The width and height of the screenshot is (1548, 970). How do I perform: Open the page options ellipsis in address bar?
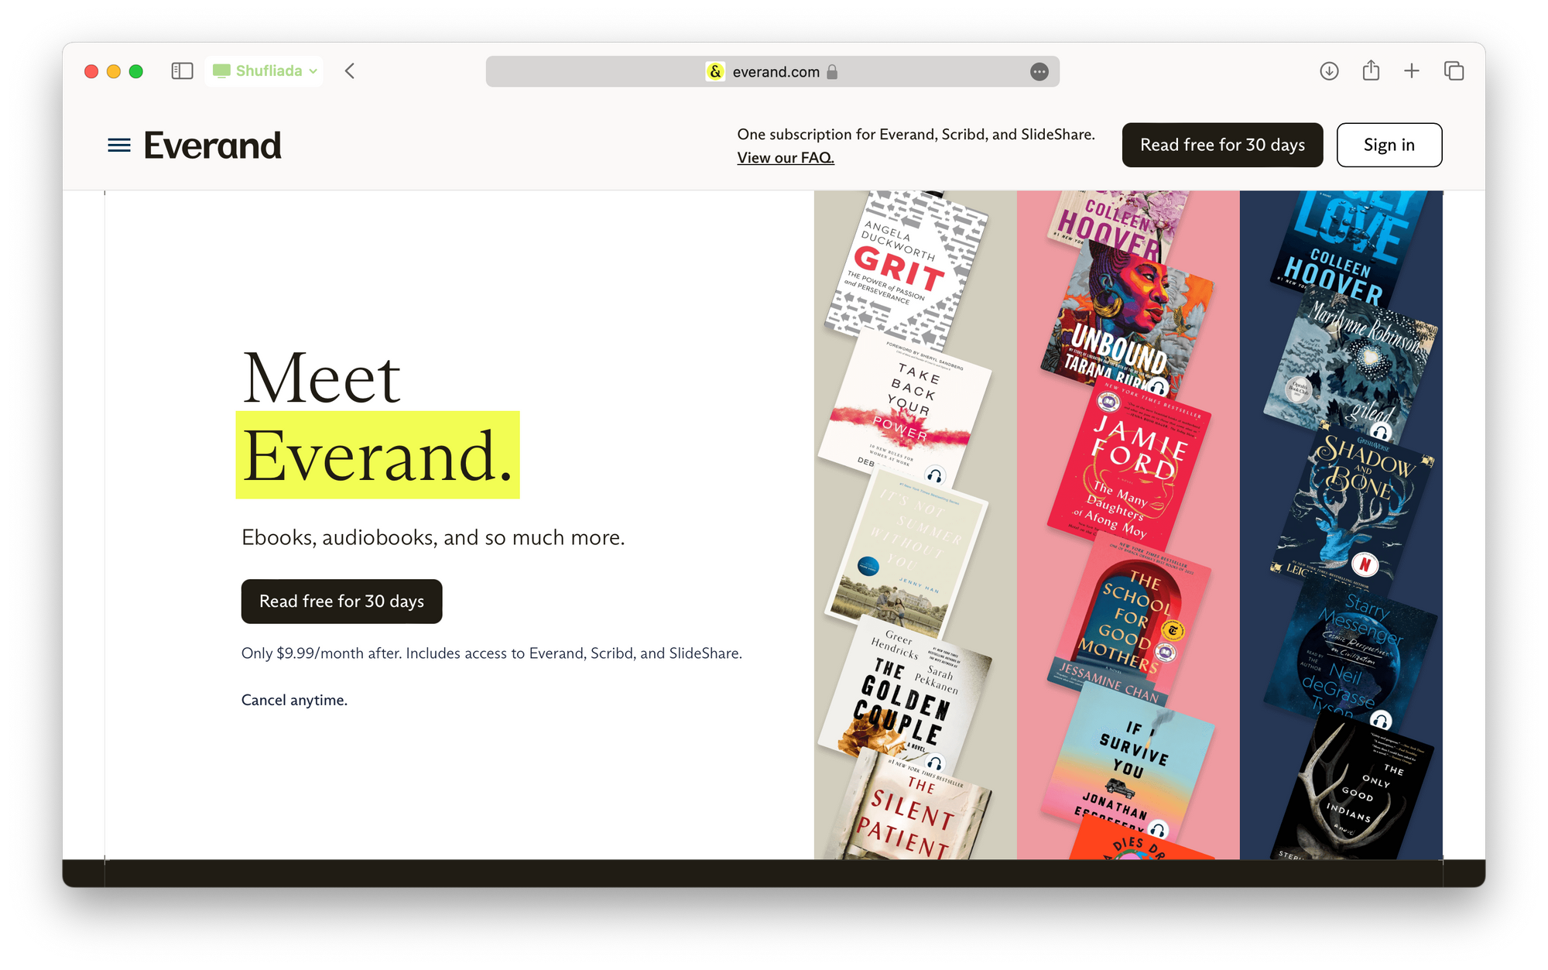pyautogui.click(x=1039, y=72)
